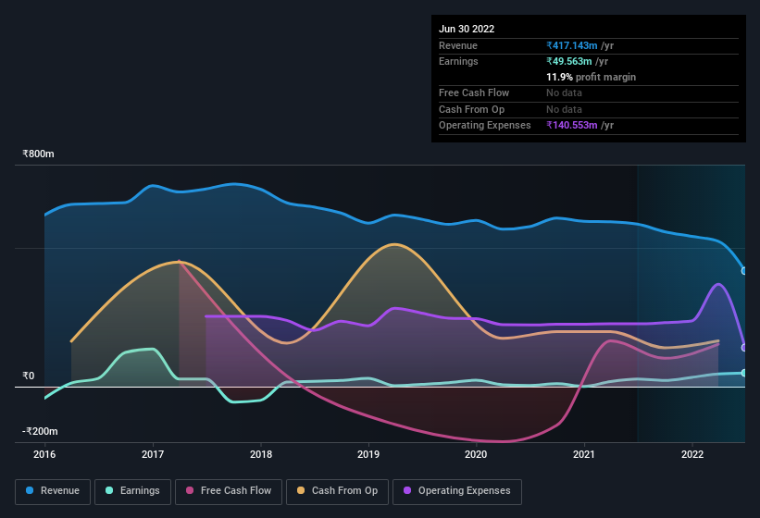Click the Earnings tooltip row label
The image size is (760, 518).
click(x=458, y=61)
